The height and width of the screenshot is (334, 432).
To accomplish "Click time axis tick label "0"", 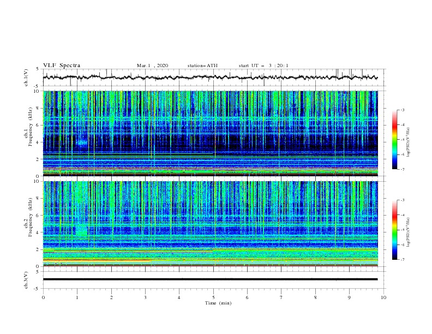I will coord(43,297).
